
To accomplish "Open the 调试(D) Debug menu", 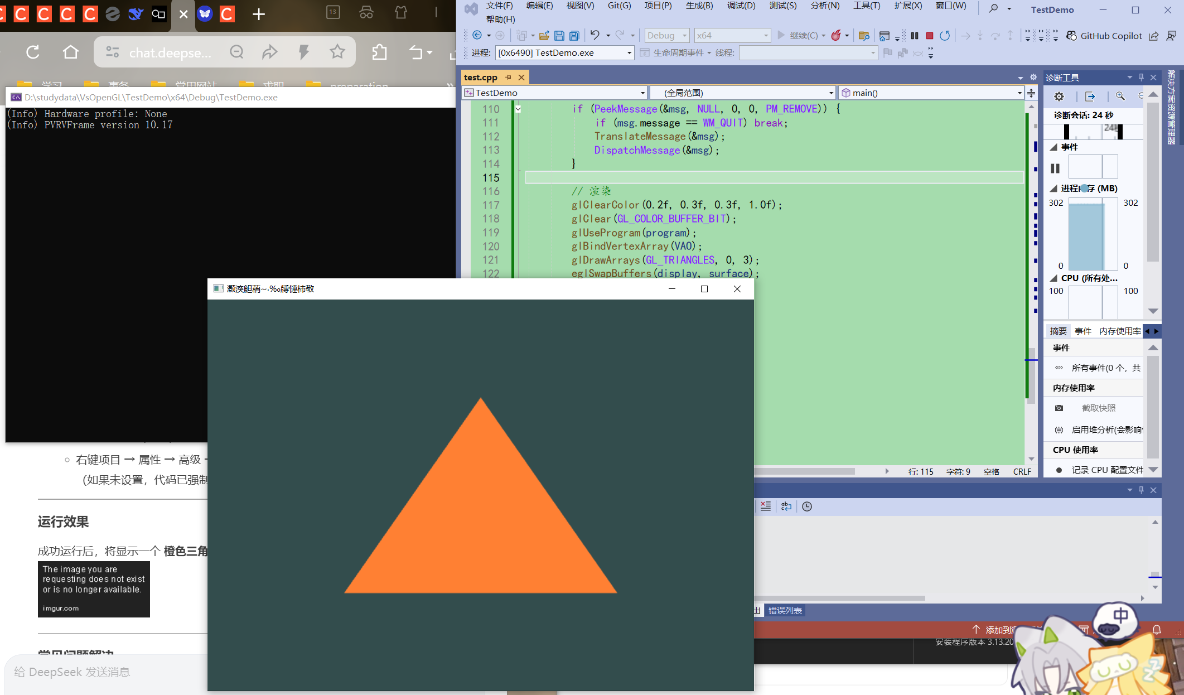I will (741, 6).
